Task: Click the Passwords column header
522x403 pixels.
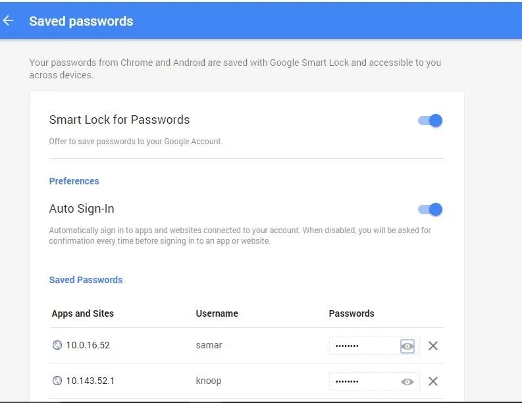Action: [351, 313]
